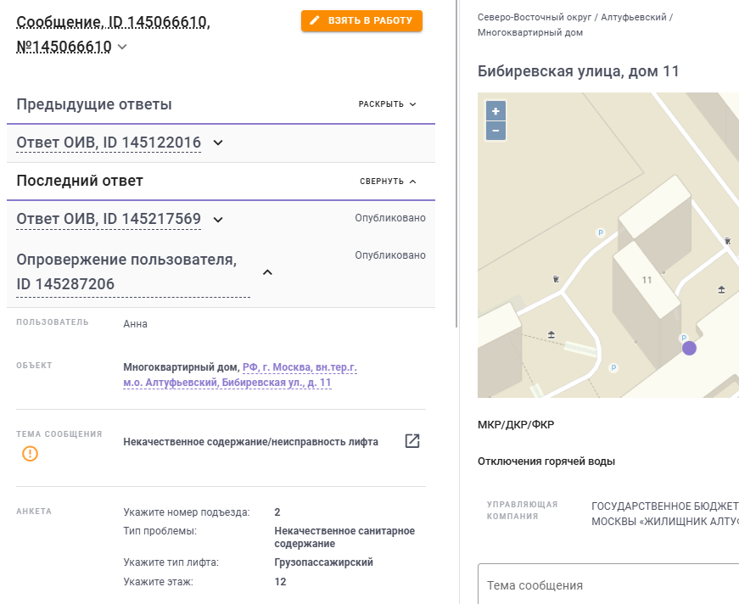
Task: Click the Тема сообщения input field
Action: [x=607, y=585]
